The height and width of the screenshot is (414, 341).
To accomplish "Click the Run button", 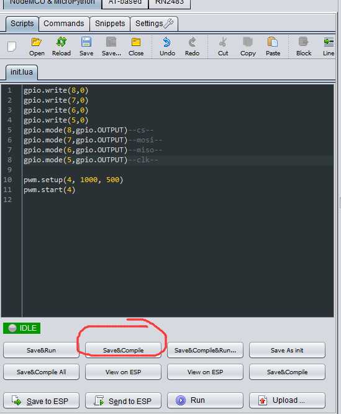I will [x=205, y=400].
